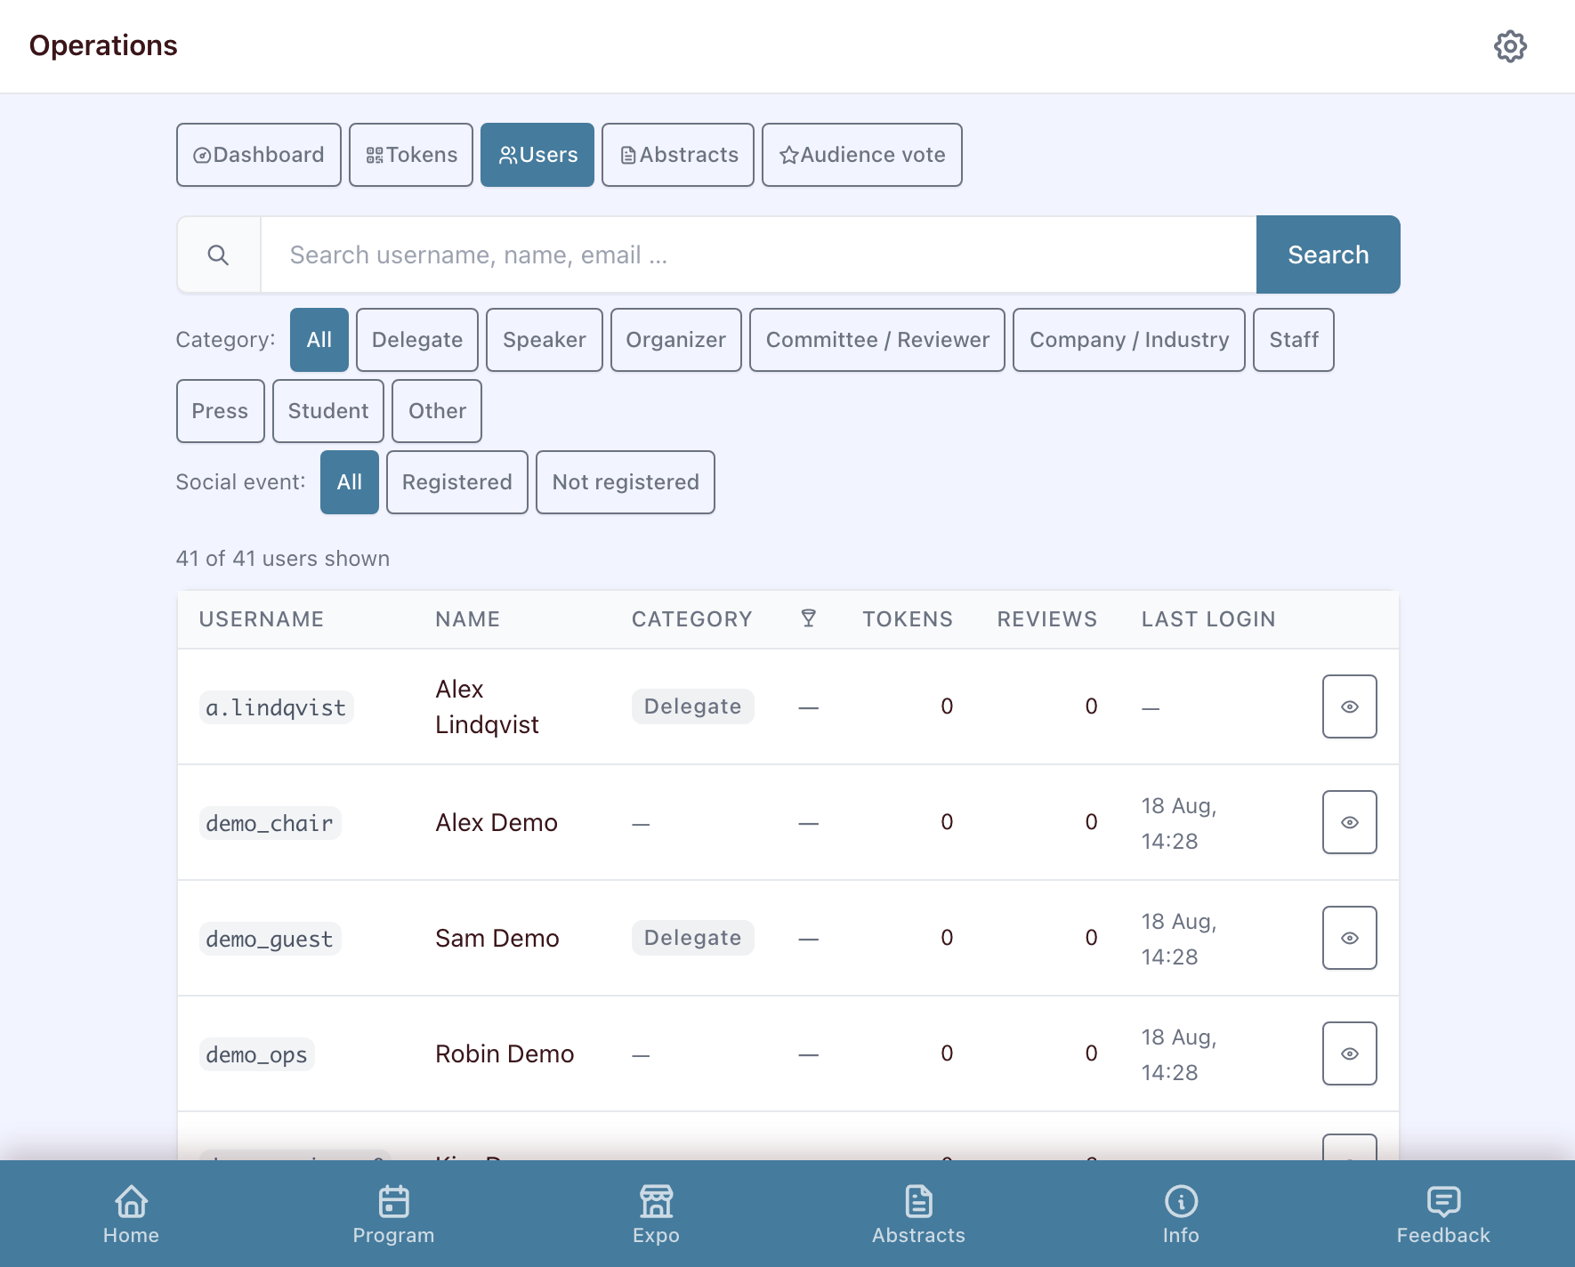The width and height of the screenshot is (1575, 1267).
Task: Click the TOKENS column header
Action: click(x=908, y=619)
